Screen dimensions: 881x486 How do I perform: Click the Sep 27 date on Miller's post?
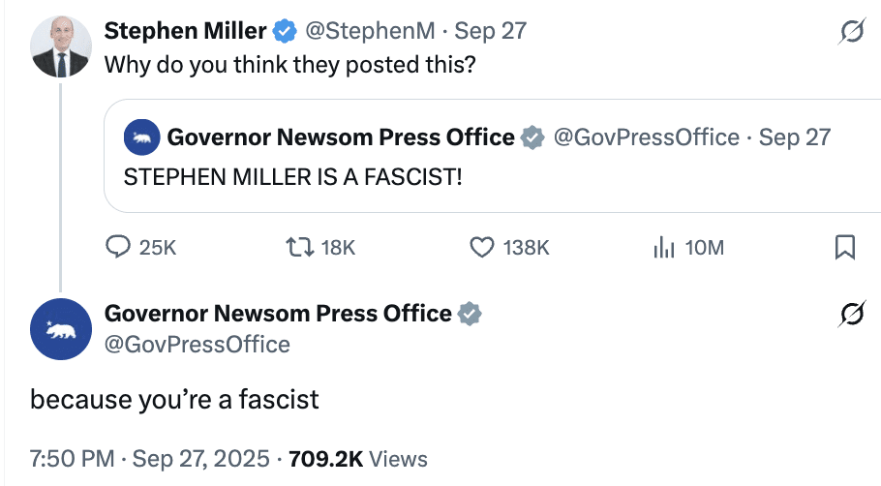(x=491, y=31)
